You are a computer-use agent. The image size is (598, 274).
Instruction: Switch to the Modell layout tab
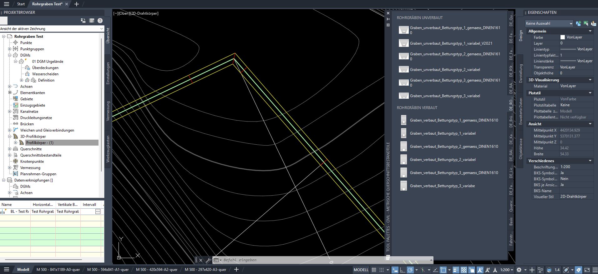(23, 270)
